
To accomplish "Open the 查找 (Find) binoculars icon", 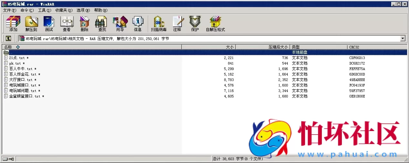I will click(102, 24).
